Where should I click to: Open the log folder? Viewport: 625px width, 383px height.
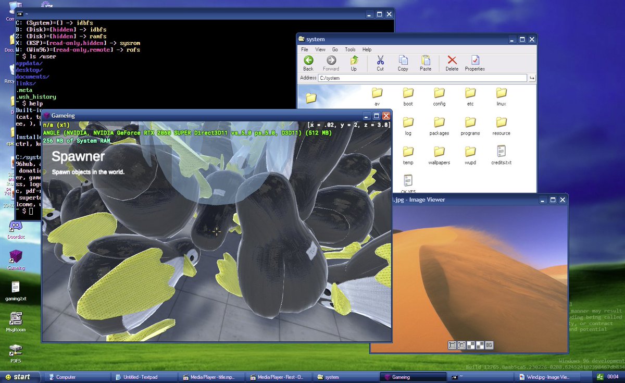pos(408,126)
